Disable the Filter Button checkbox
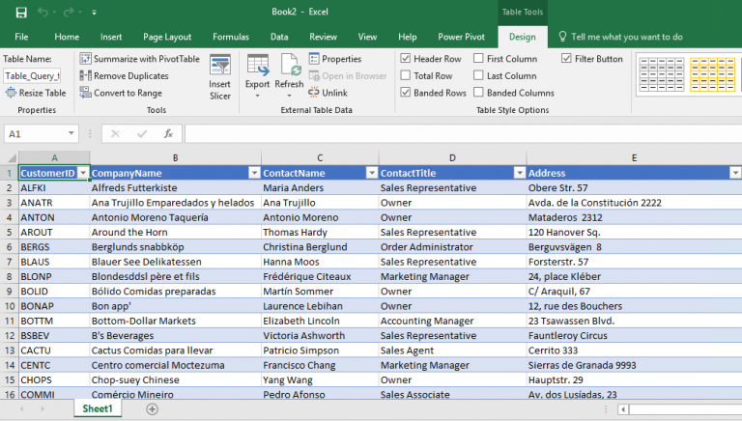Viewport: 742px width, 421px height. [567, 59]
